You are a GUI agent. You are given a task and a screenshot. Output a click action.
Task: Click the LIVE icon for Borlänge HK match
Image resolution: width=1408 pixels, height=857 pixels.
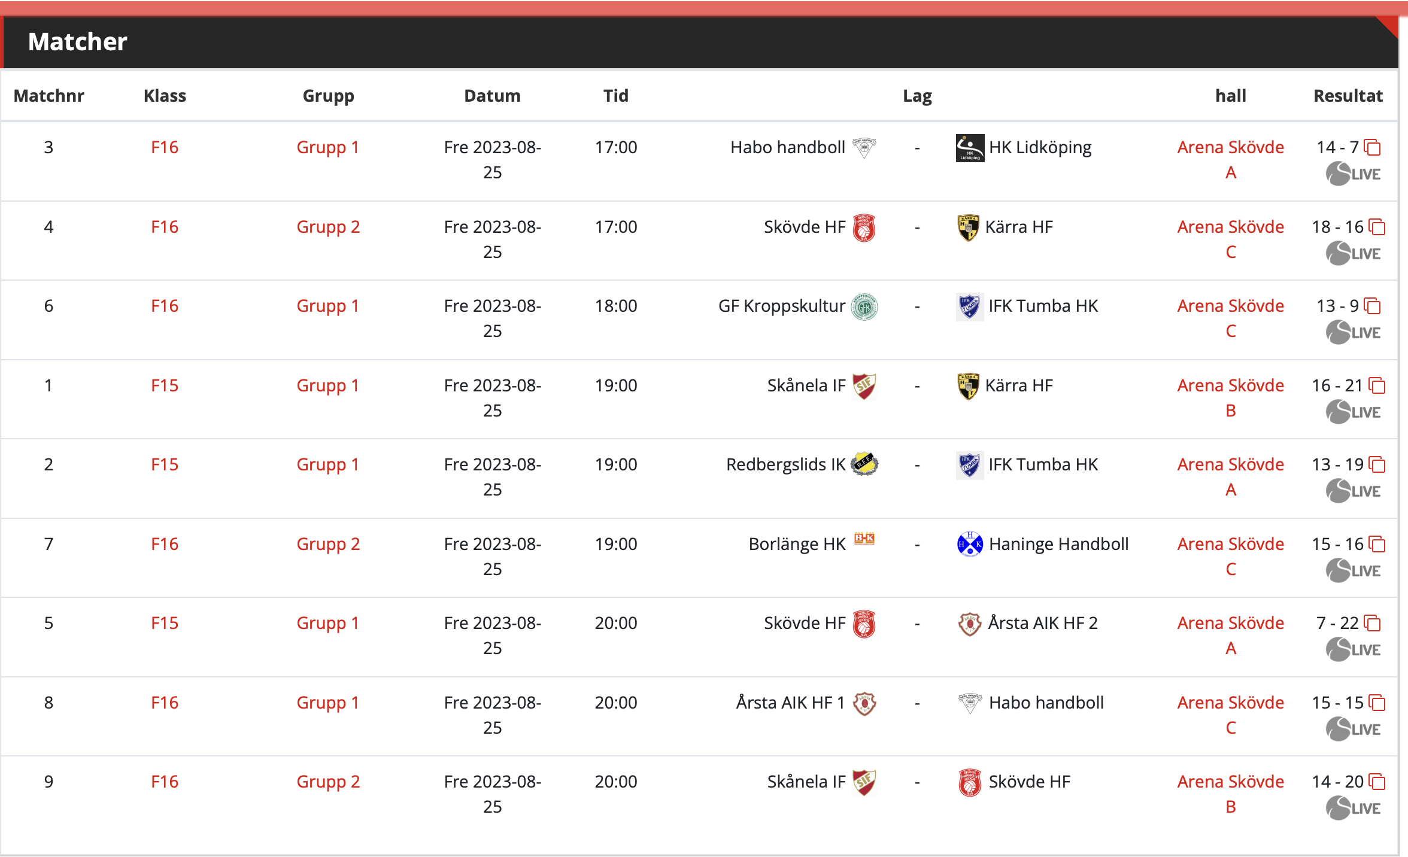pyautogui.click(x=1353, y=570)
